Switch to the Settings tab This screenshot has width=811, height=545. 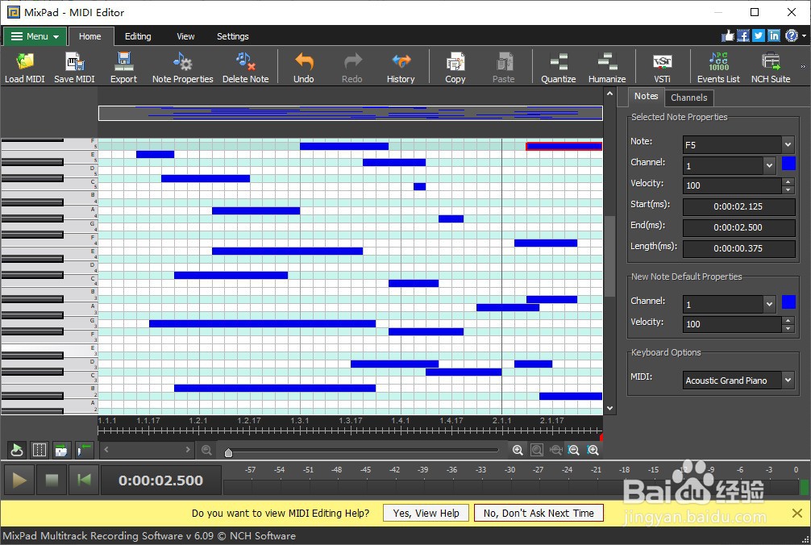click(x=233, y=36)
